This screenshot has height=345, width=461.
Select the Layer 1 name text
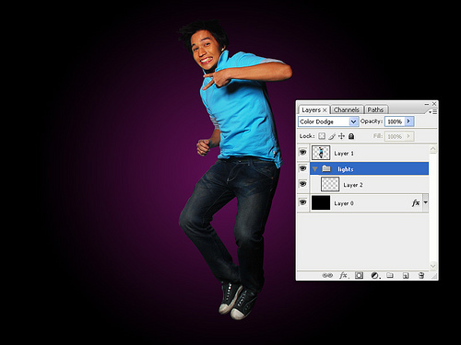point(344,154)
